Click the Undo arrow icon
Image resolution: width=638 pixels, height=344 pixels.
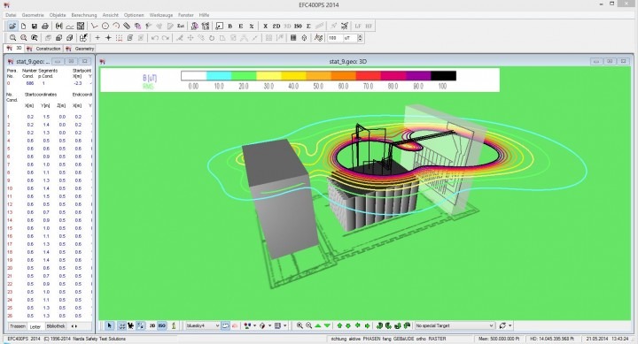click(154, 38)
